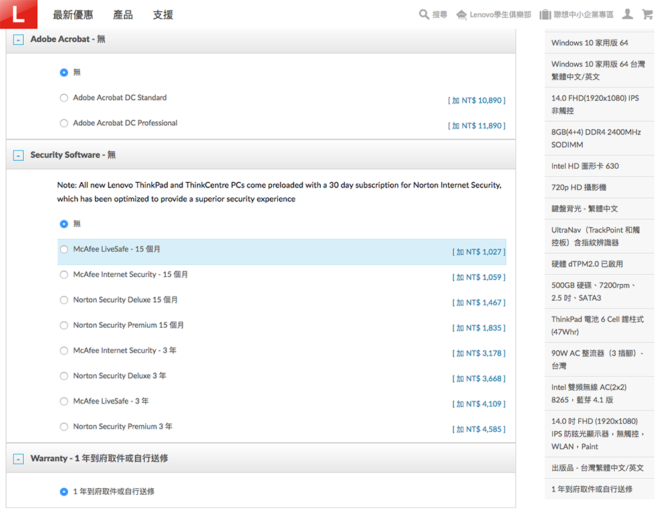Click the Lenovo logo in header
The image size is (663, 512).
point(19,14)
